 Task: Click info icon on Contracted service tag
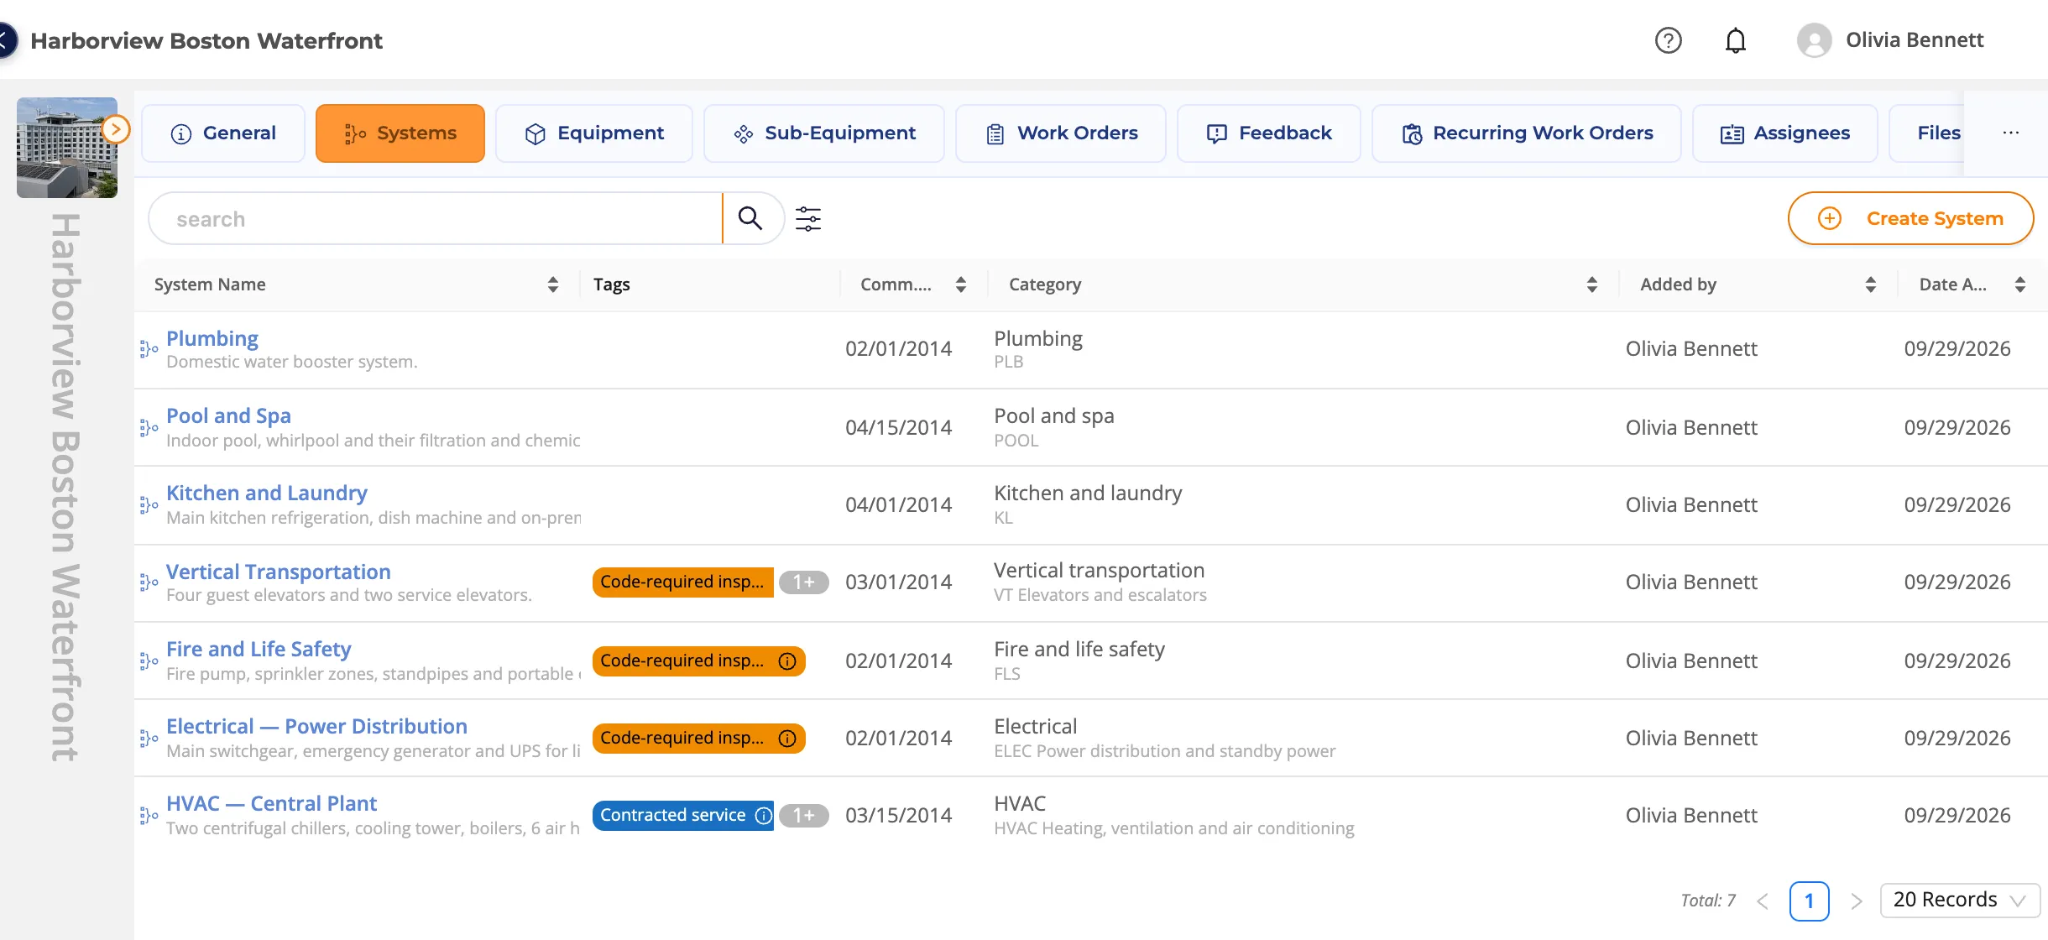click(x=763, y=816)
